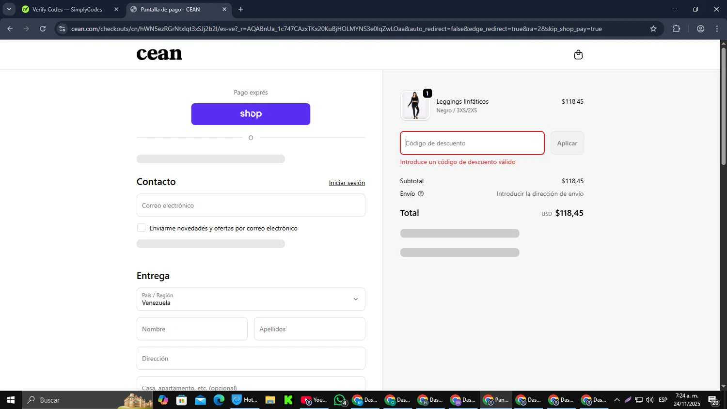Open the clock showing 7:24 a. m.
The width and height of the screenshot is (727, 409).
[x=687, y=400]
